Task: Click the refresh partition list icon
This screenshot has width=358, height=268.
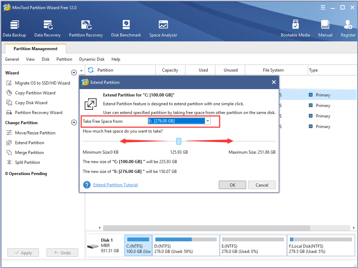Action: pos(91,70)
